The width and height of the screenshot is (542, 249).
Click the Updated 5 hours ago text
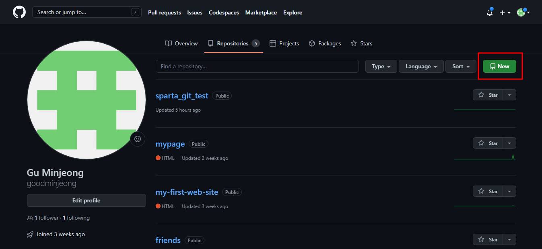tap(178, 110)
